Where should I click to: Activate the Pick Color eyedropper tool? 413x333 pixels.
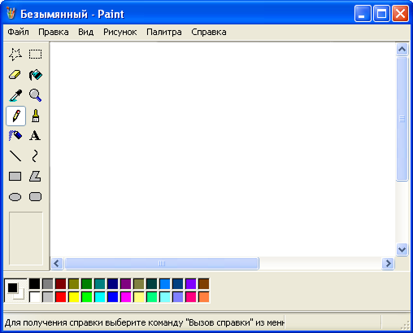[x=15, y=95]
